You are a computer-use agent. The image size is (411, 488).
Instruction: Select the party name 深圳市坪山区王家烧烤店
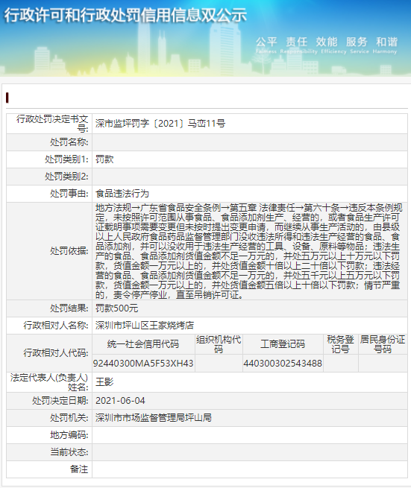click(145, 326)
